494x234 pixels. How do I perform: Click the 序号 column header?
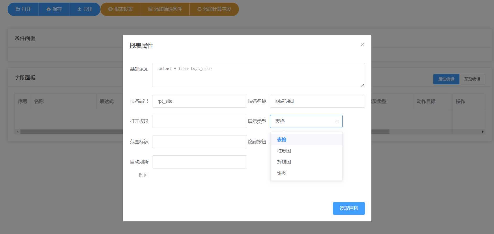[x=23, y=101]
